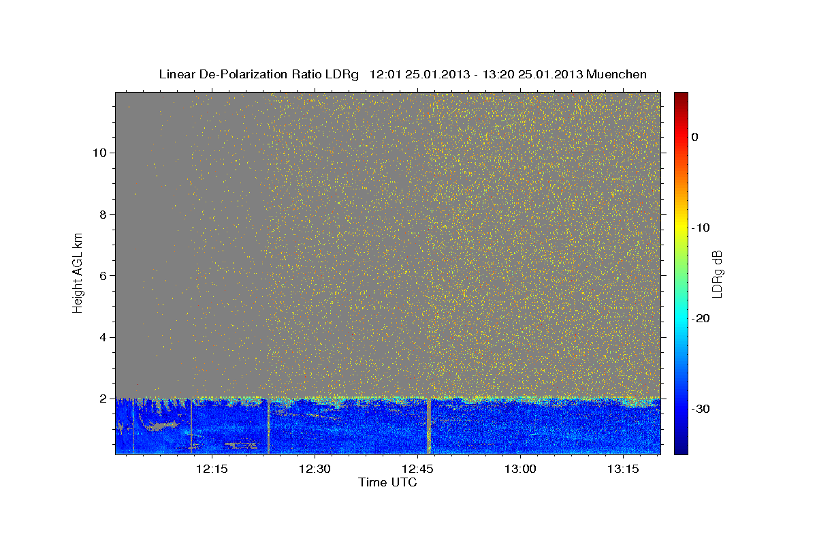Click the '13:15' time tick label

[623, 469]
